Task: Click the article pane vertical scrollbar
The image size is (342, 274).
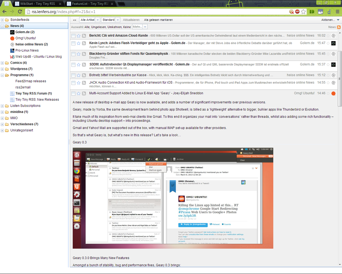Action: pyautogui.click(x=339, y=78)
